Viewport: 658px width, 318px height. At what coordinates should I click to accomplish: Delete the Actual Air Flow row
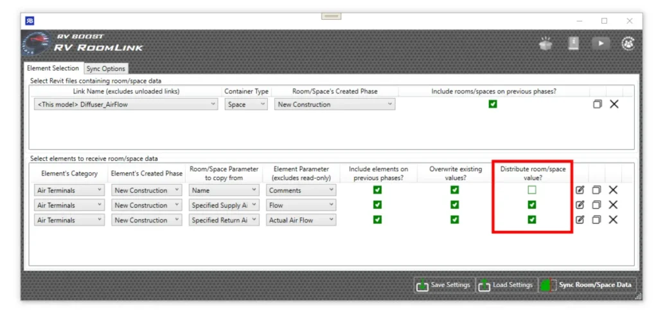[613, 220]
